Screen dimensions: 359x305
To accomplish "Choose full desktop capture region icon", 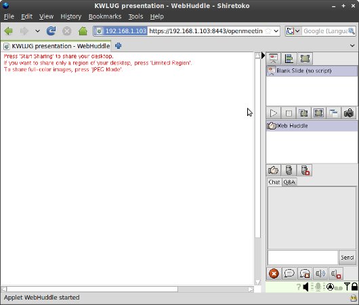I will coord(303,113).
